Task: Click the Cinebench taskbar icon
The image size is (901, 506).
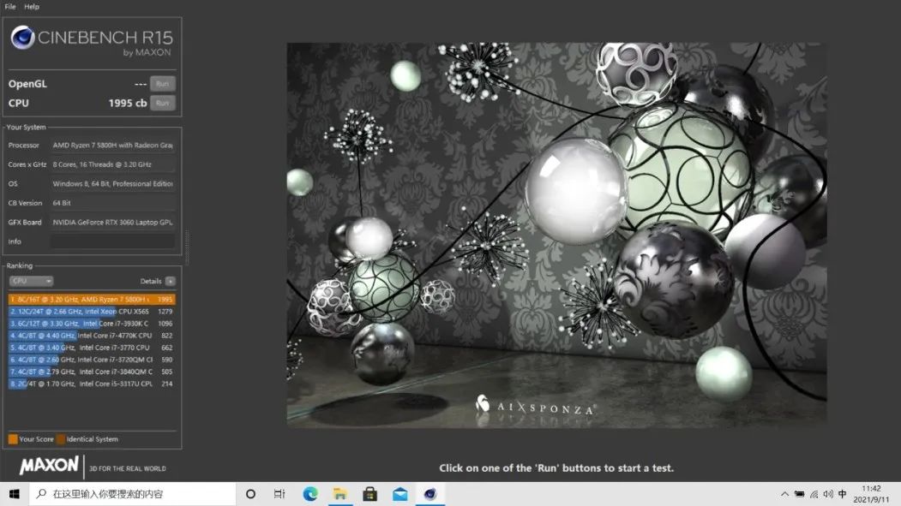Action: [x=429, y=494]
